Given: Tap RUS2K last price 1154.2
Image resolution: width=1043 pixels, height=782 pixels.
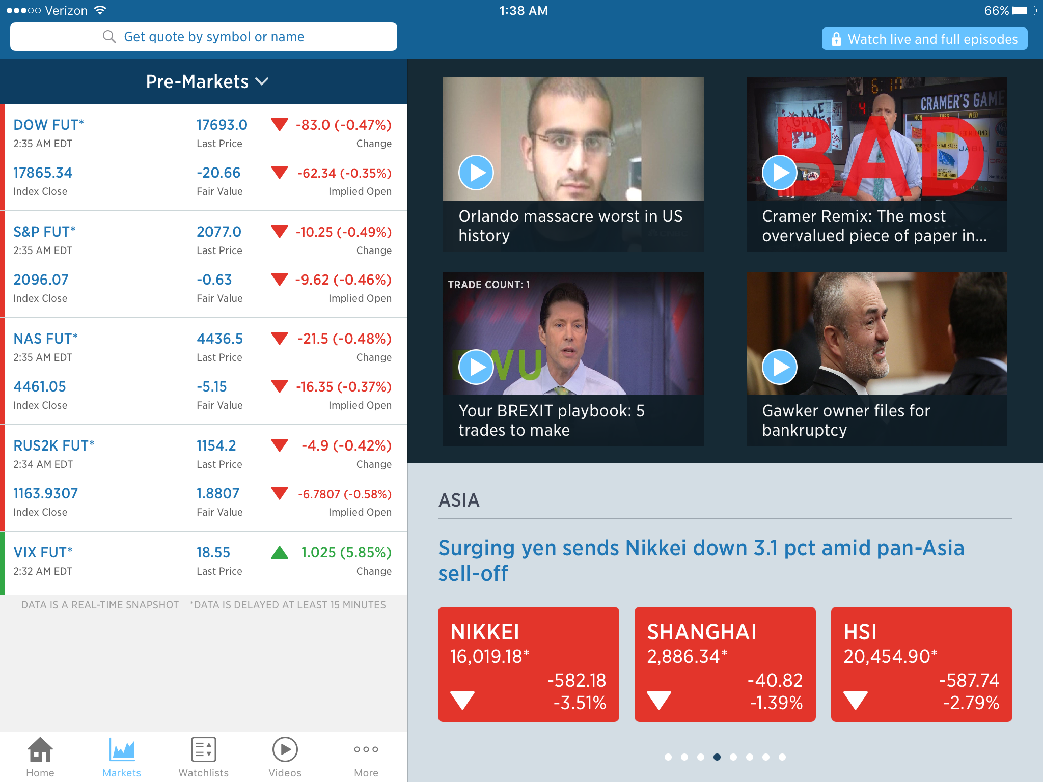Looking at the screenshot, I should point(216,445).
